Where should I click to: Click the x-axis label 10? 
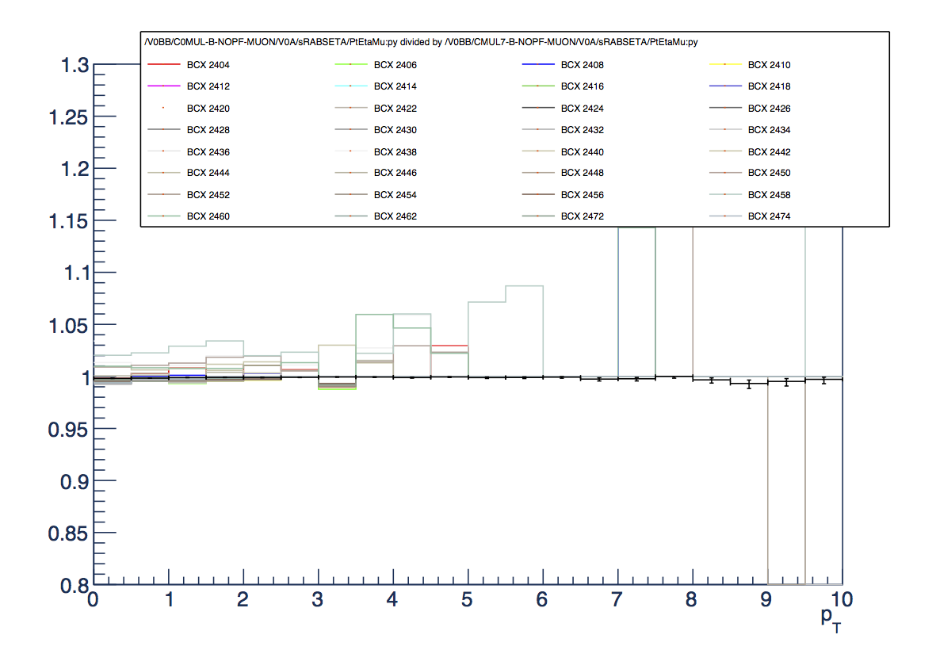coord(841,599)
